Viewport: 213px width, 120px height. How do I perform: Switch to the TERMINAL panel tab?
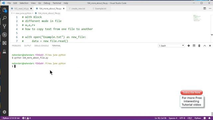(56, 46)
